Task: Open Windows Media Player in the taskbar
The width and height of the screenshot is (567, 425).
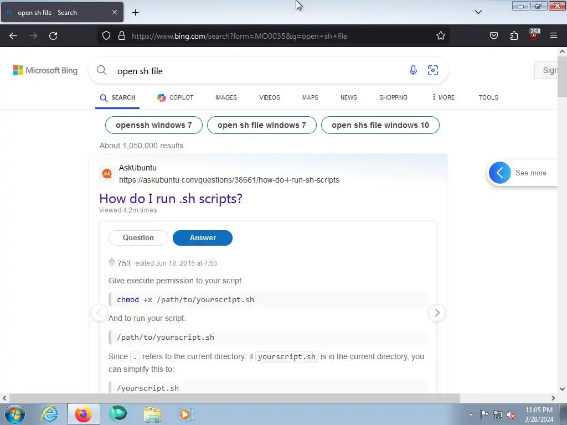Action: click(x=186, y=414)
